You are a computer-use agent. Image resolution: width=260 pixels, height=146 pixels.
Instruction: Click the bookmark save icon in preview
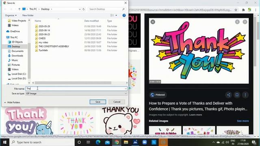coord(237,95)
